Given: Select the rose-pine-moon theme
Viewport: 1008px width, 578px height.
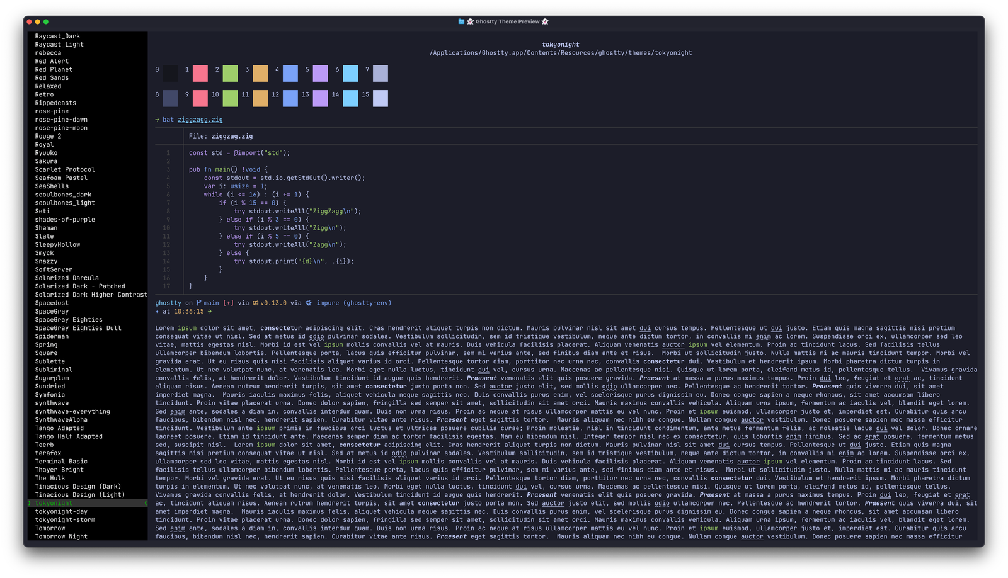Looking at the screenshot, I should [x=62, y=127].
